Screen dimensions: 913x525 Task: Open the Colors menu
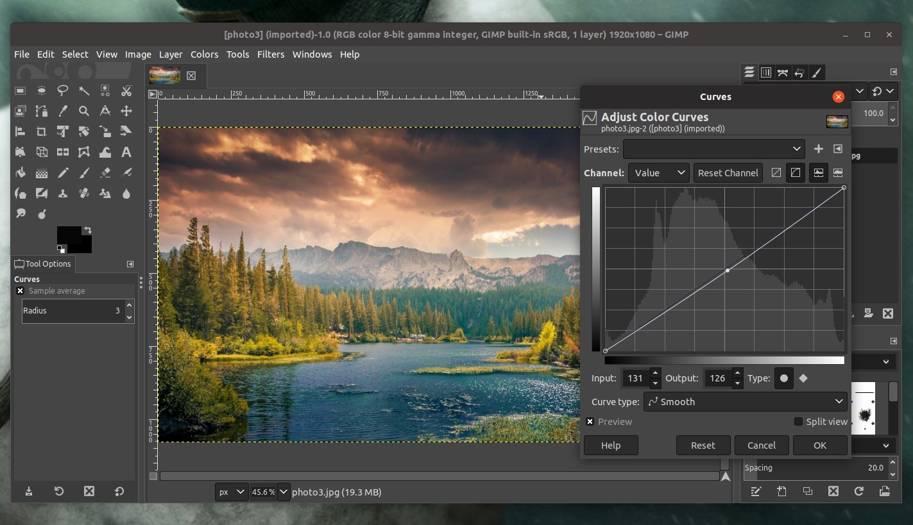[204, 54]
